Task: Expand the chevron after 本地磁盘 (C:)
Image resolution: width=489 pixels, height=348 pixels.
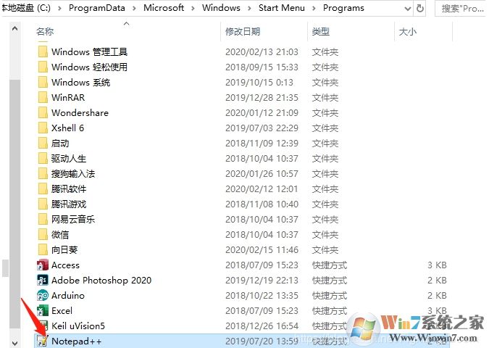Action: [x=59, y=8]
